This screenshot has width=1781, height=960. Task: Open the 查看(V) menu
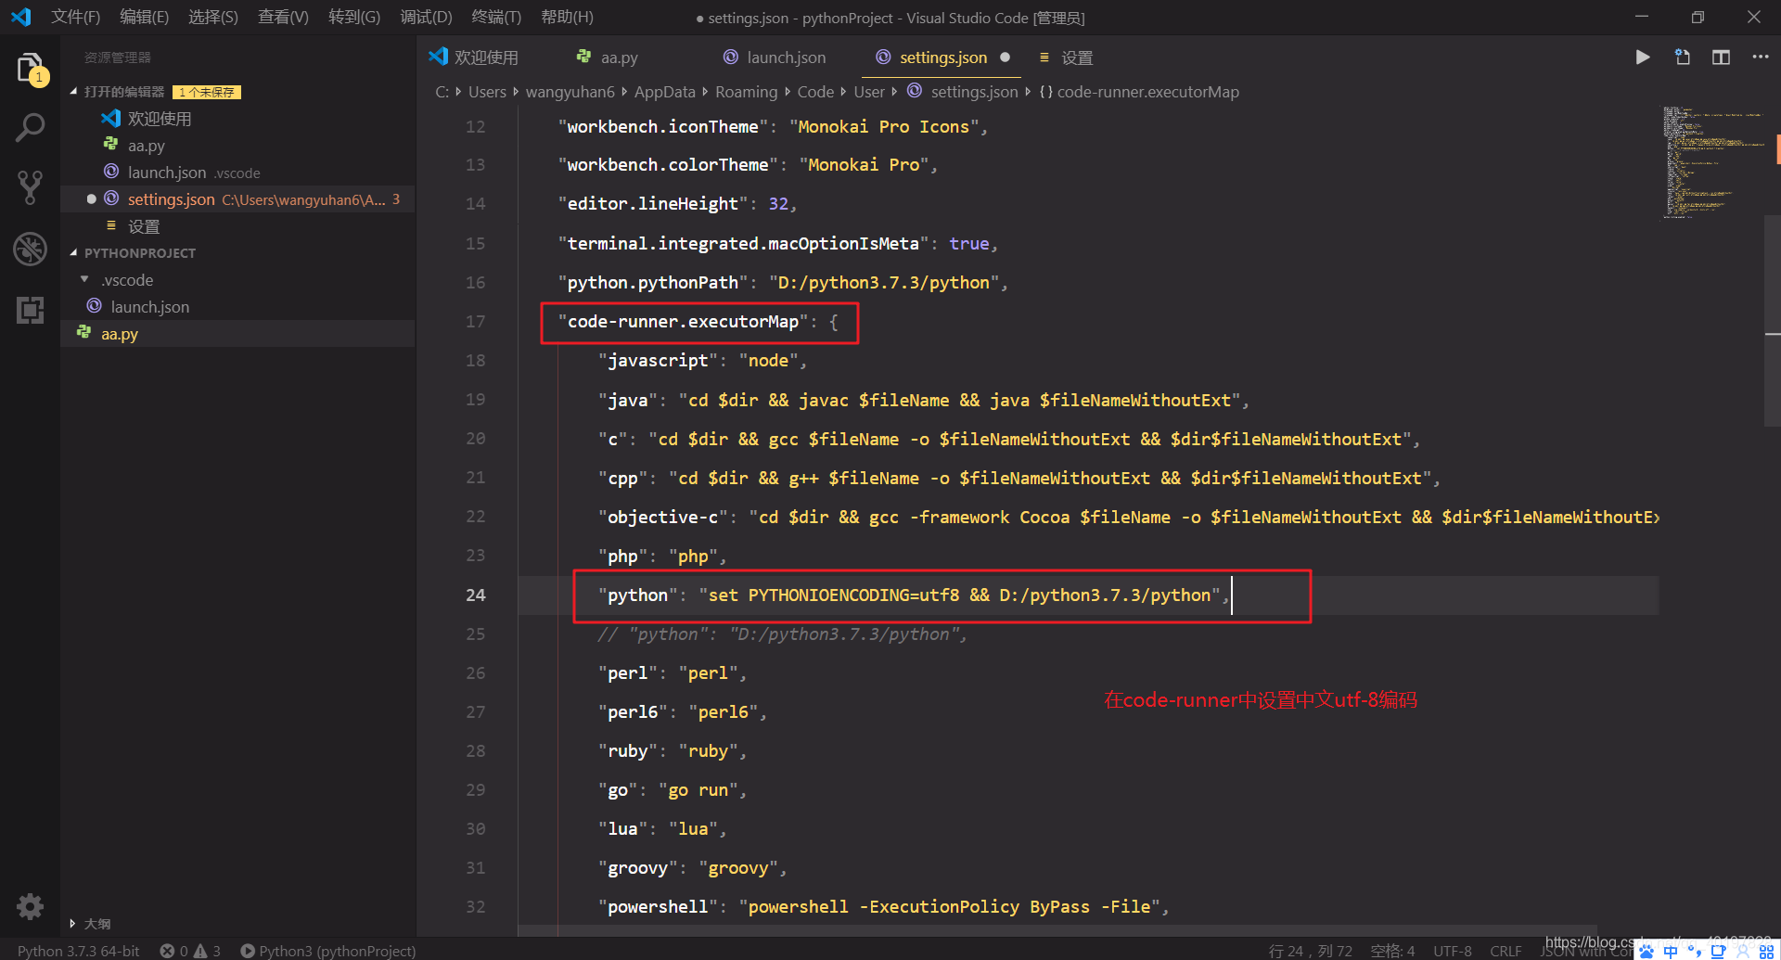283,17
